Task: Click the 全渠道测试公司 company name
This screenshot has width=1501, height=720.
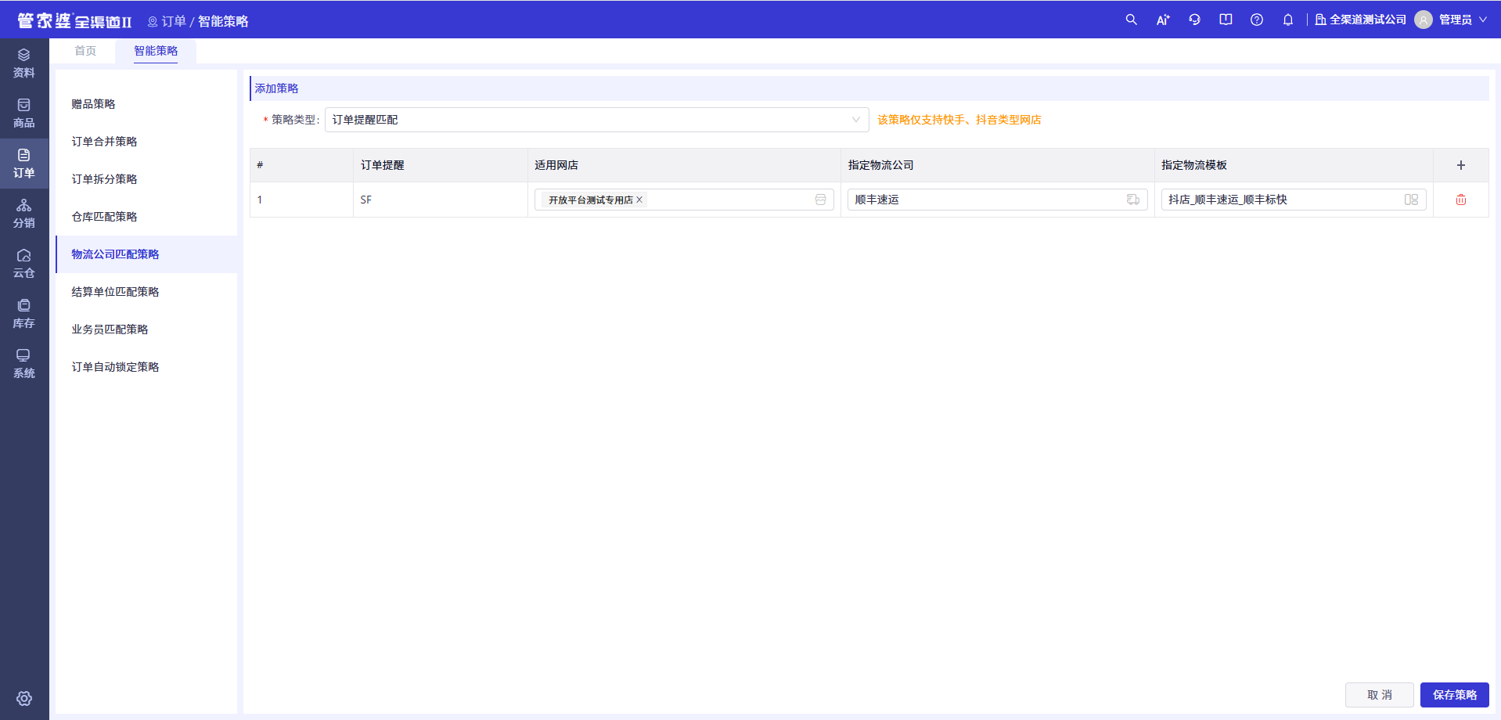Action: pos(1367,20)
